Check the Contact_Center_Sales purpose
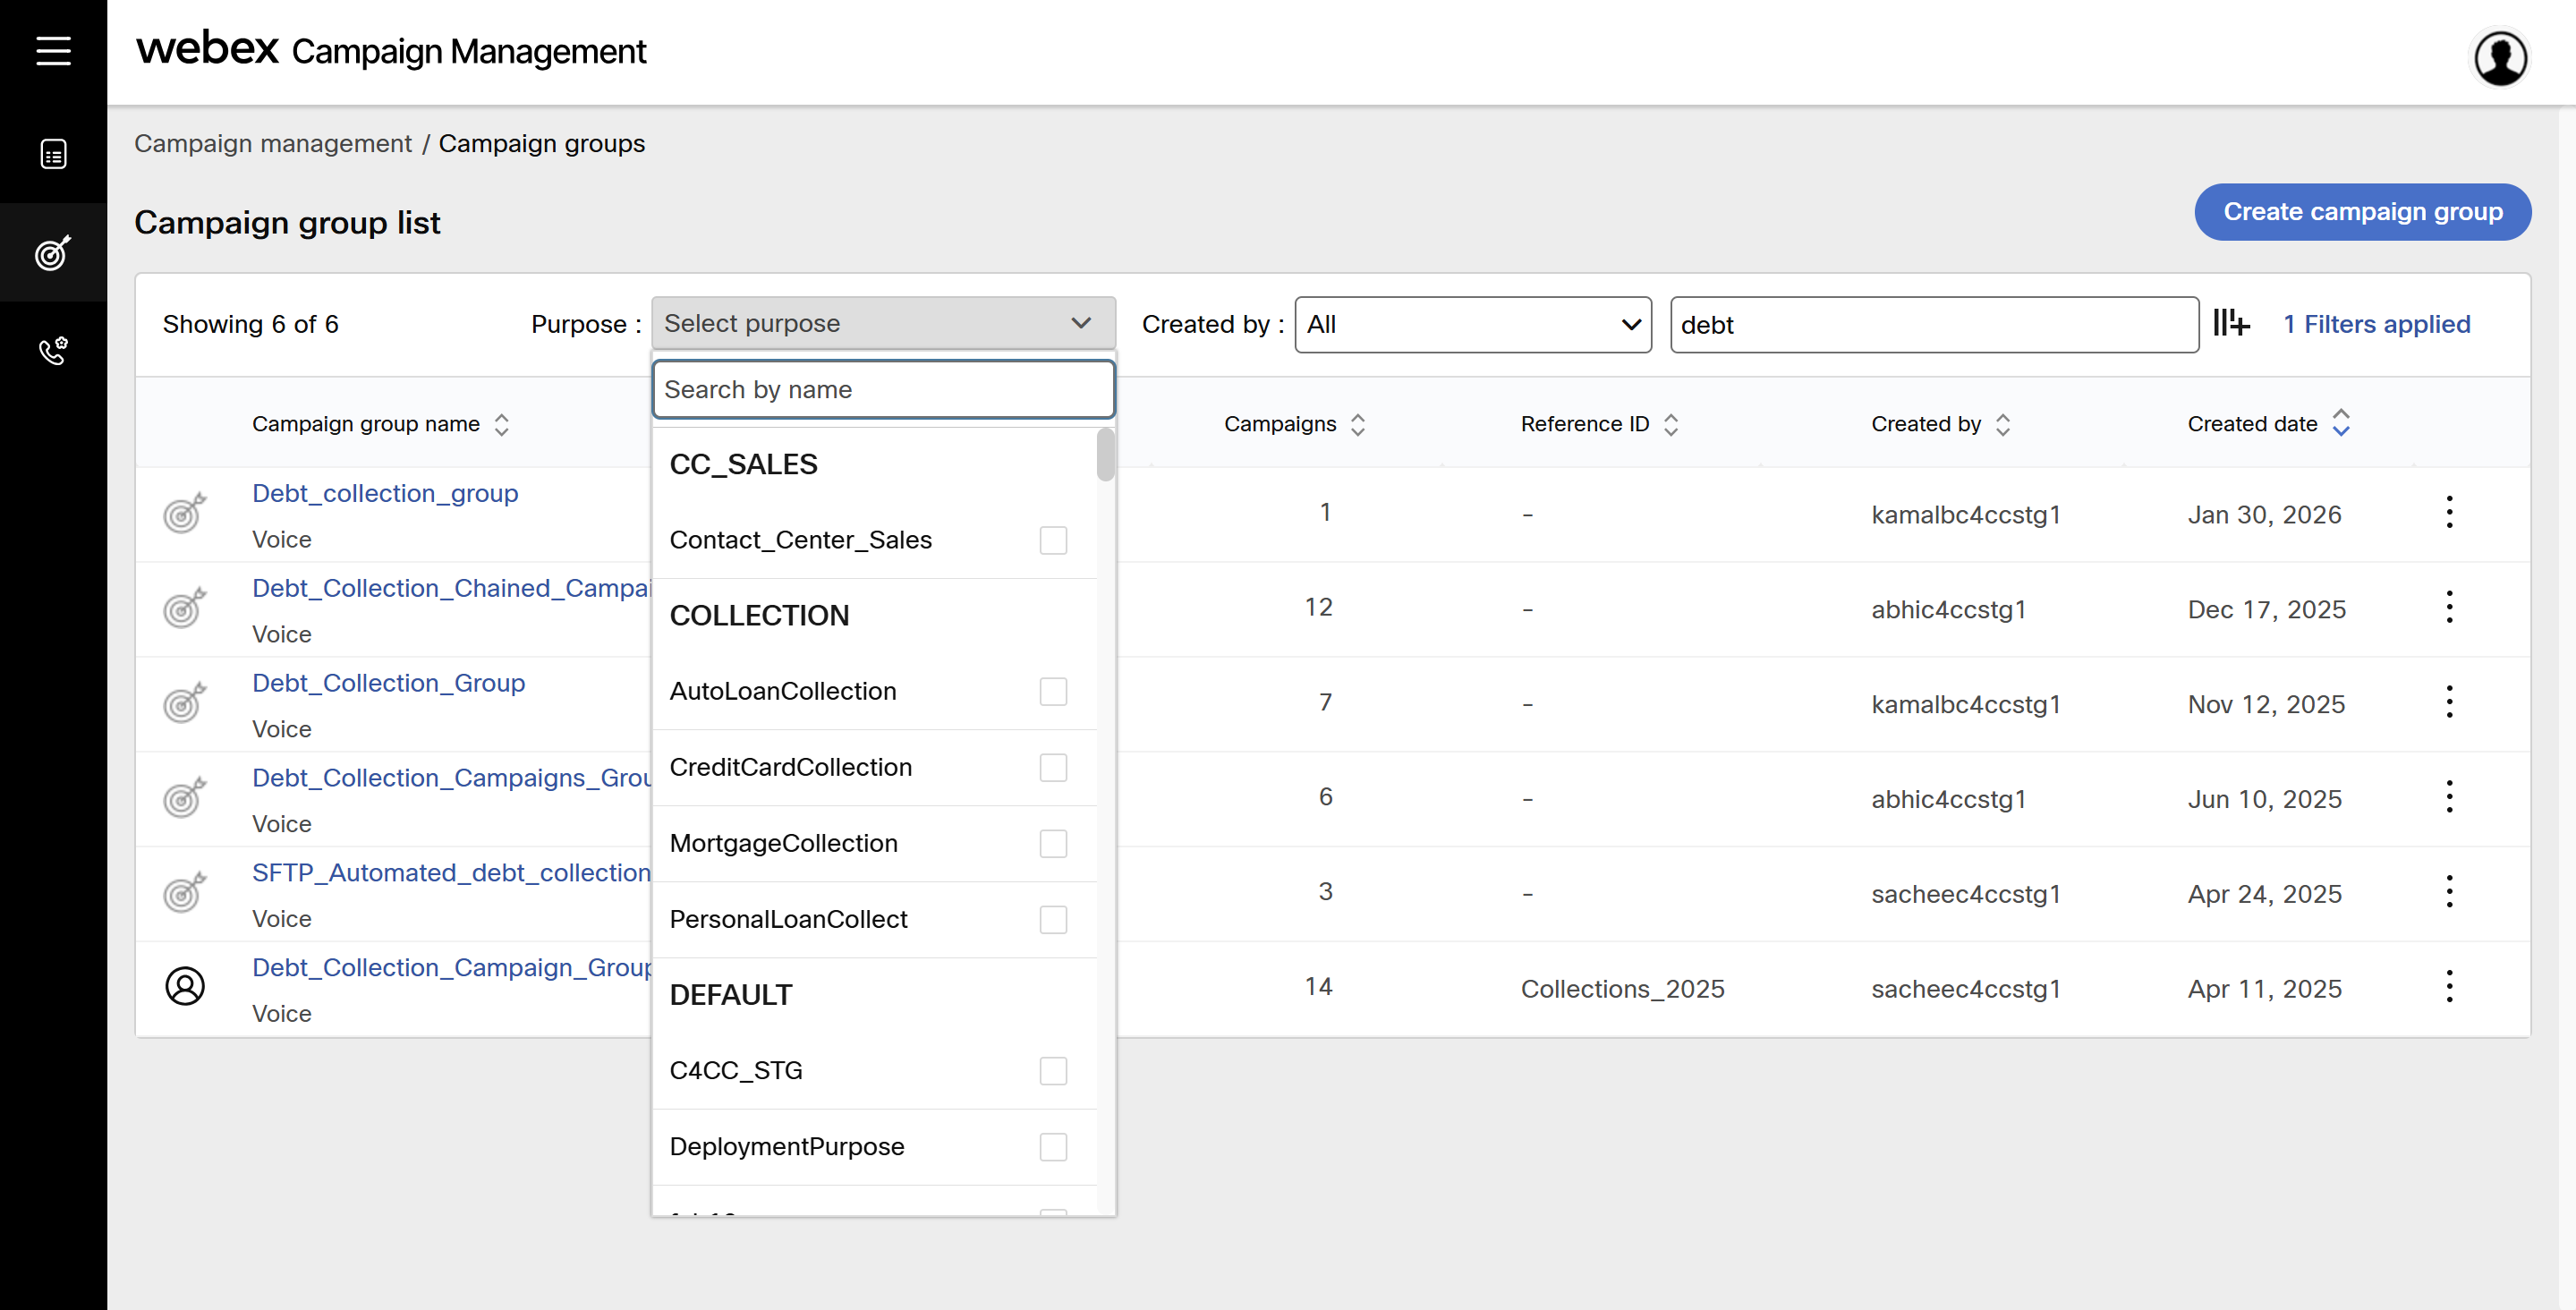 [x=1053, y=540]
